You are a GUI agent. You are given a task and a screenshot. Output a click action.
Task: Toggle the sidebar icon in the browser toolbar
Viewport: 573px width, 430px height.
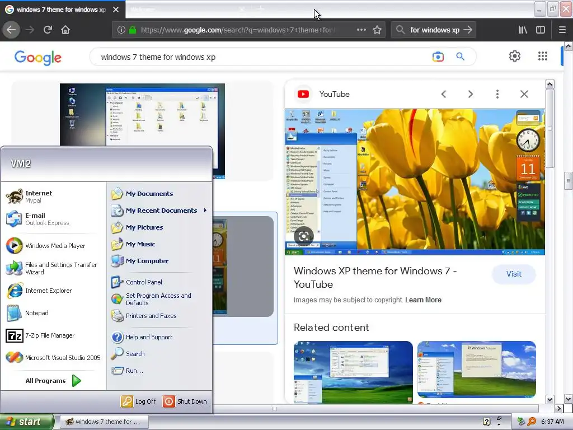pyautogui.click(x=541, y=30)
